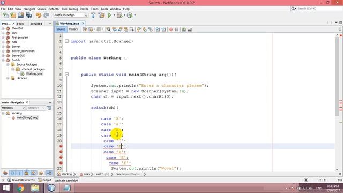The image size is (343, 193).
Task: Click the editor vertical scrollbar thumb
Action: click(x=337, y=77)
